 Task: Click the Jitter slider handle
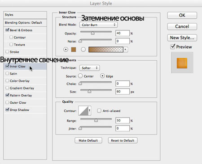80,128
